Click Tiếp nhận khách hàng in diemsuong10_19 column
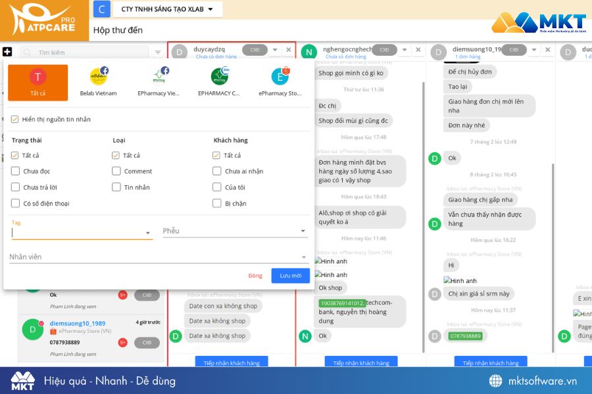This screenshot has height=394, width=592. (x=491, y=362)
